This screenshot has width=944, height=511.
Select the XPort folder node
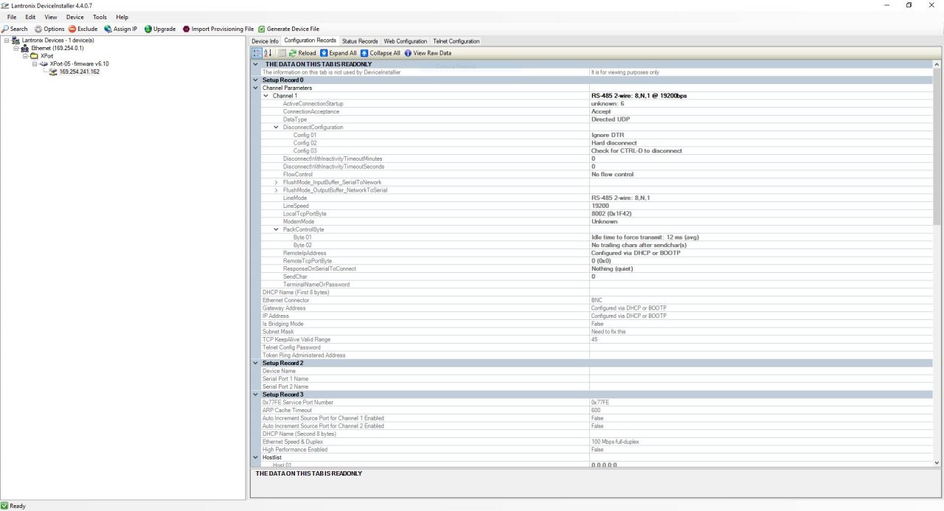click(x=46, y=56)
